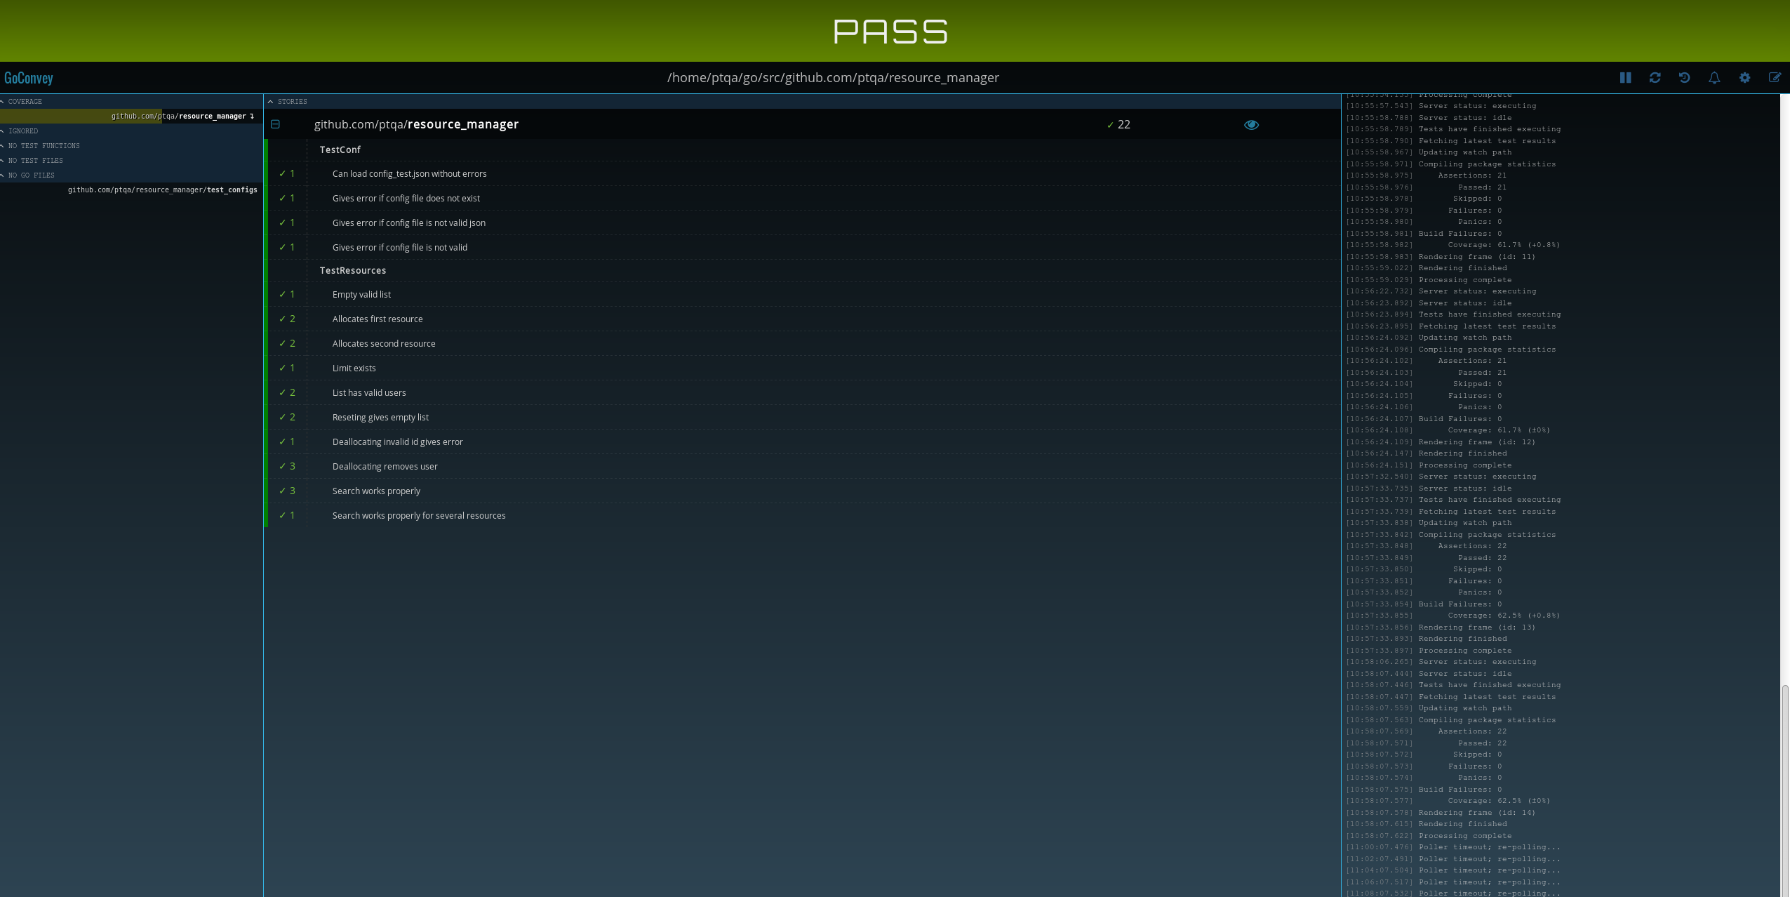Select the 'Limit exists' story
1790x897 pixels.
(x=354, y=368)
